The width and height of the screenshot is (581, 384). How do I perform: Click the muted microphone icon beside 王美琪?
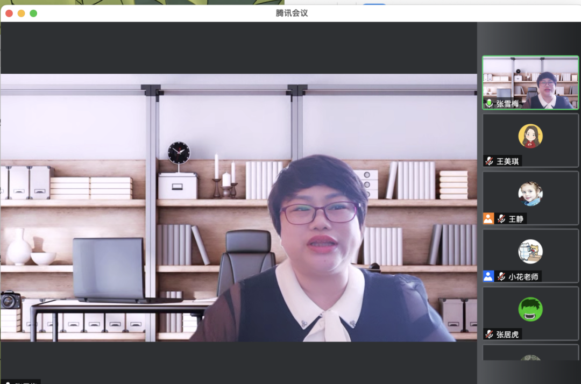click(x=490, y=161)
